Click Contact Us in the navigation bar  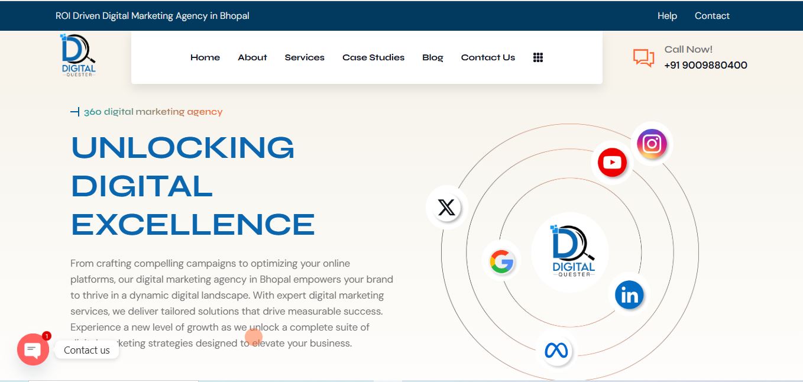click(x=488, y=57)
